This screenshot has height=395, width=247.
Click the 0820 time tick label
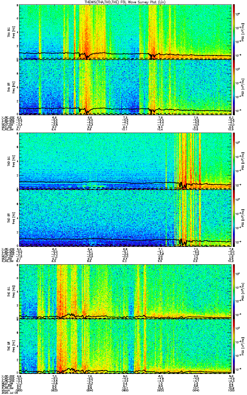[x=55, y=390]
